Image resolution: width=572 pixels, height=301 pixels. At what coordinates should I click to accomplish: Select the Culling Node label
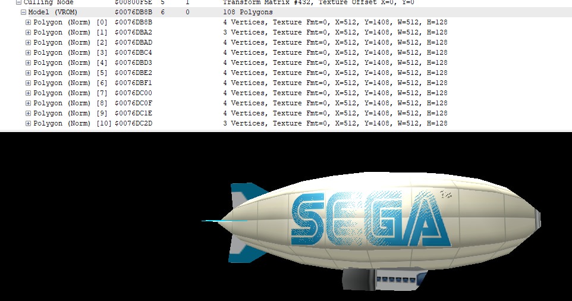(x=49, y=2)
